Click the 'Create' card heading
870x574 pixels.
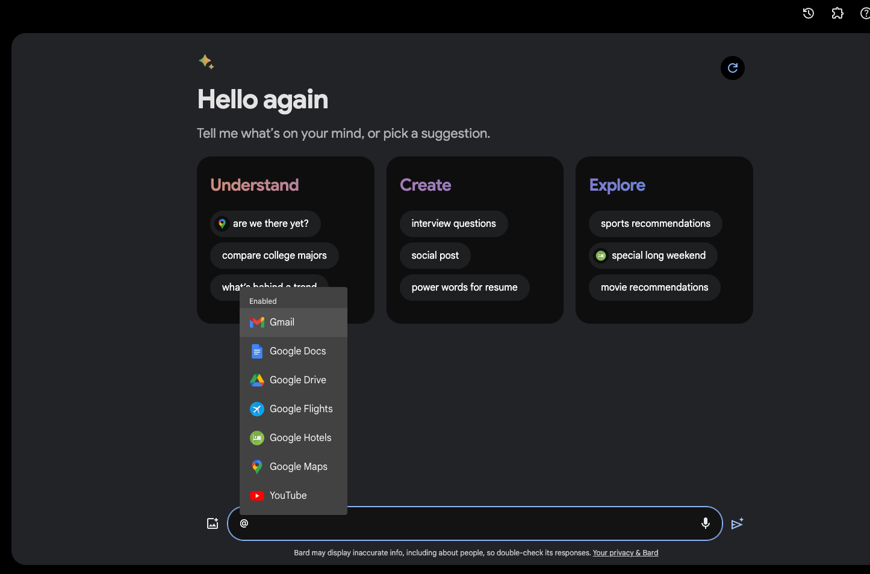tap(426, 185)
